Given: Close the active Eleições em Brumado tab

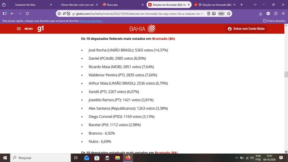Looking at the screenshot, I should [x=189, y=5].
